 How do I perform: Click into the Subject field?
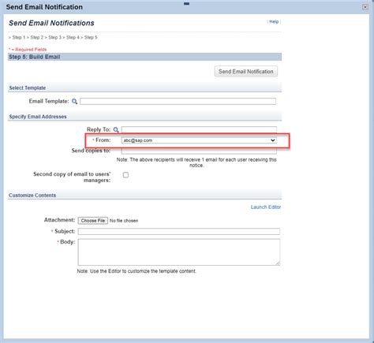pyautogui.click(x=179, y=232)
